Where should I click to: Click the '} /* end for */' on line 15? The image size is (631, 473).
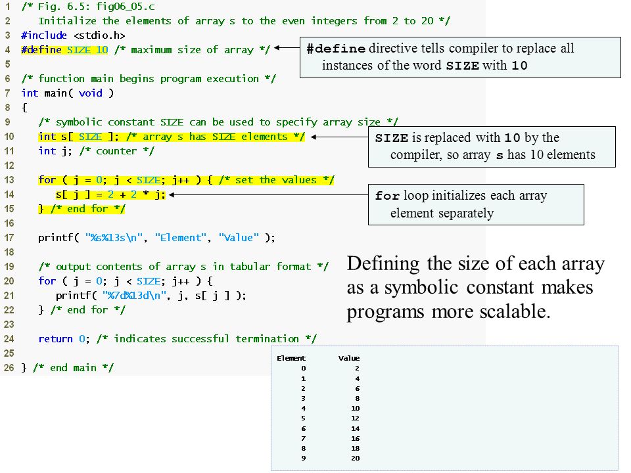tap(82, 209)
